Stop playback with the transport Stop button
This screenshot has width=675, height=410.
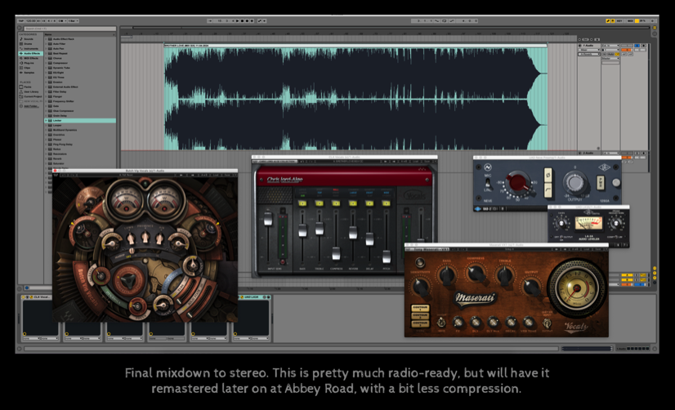243,20
